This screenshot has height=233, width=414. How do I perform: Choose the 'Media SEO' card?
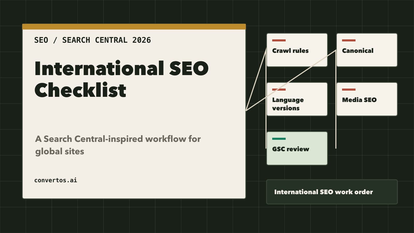tap(367, 99)
